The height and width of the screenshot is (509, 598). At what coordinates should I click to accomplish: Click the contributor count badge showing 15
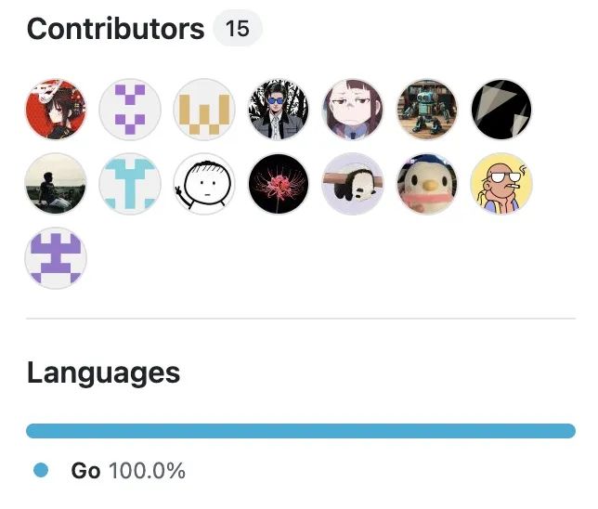[x=238, y=30]
